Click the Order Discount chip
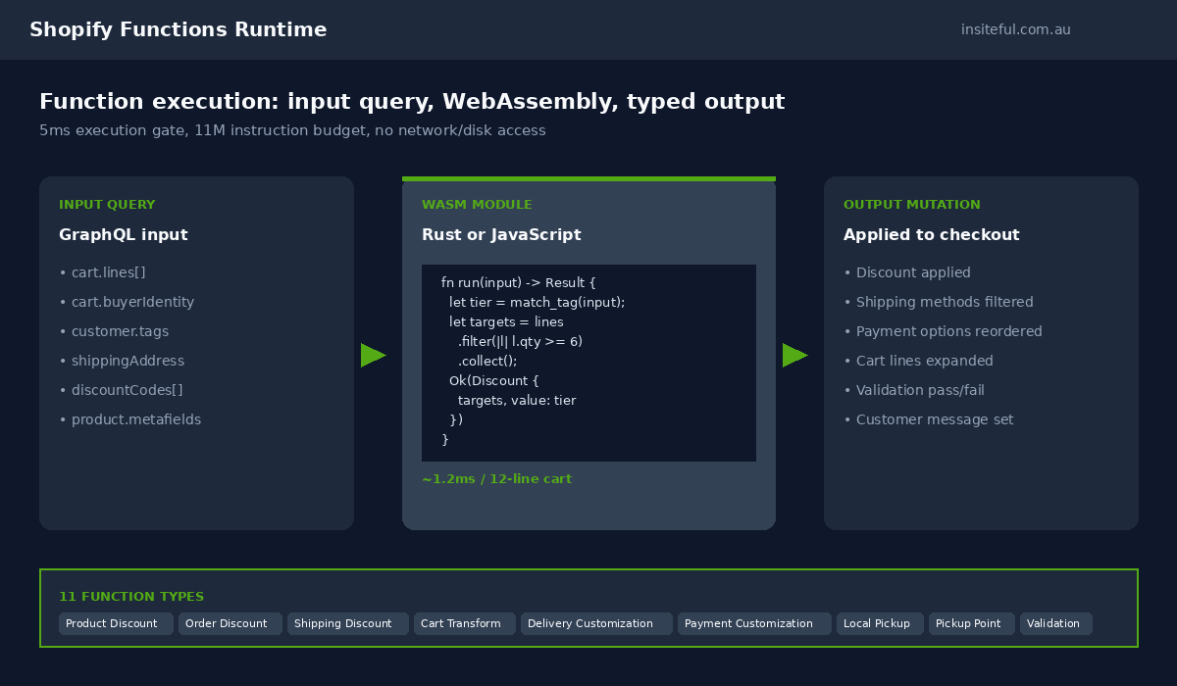 click(230, 623)
